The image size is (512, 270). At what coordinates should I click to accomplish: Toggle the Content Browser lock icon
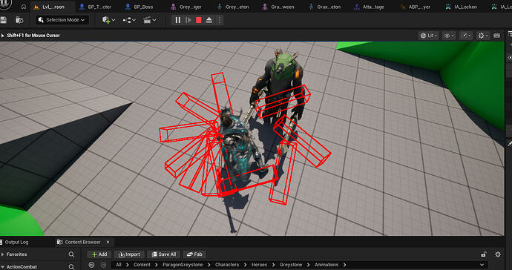click(484, 254)
